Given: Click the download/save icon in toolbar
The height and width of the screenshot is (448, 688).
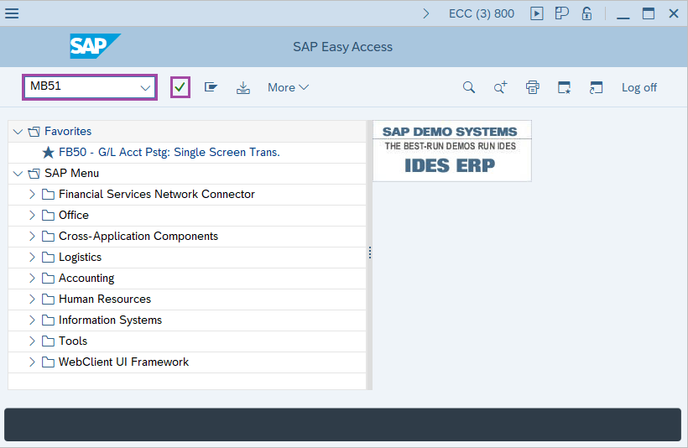Looking at the screenshot, I should [243, 88].
